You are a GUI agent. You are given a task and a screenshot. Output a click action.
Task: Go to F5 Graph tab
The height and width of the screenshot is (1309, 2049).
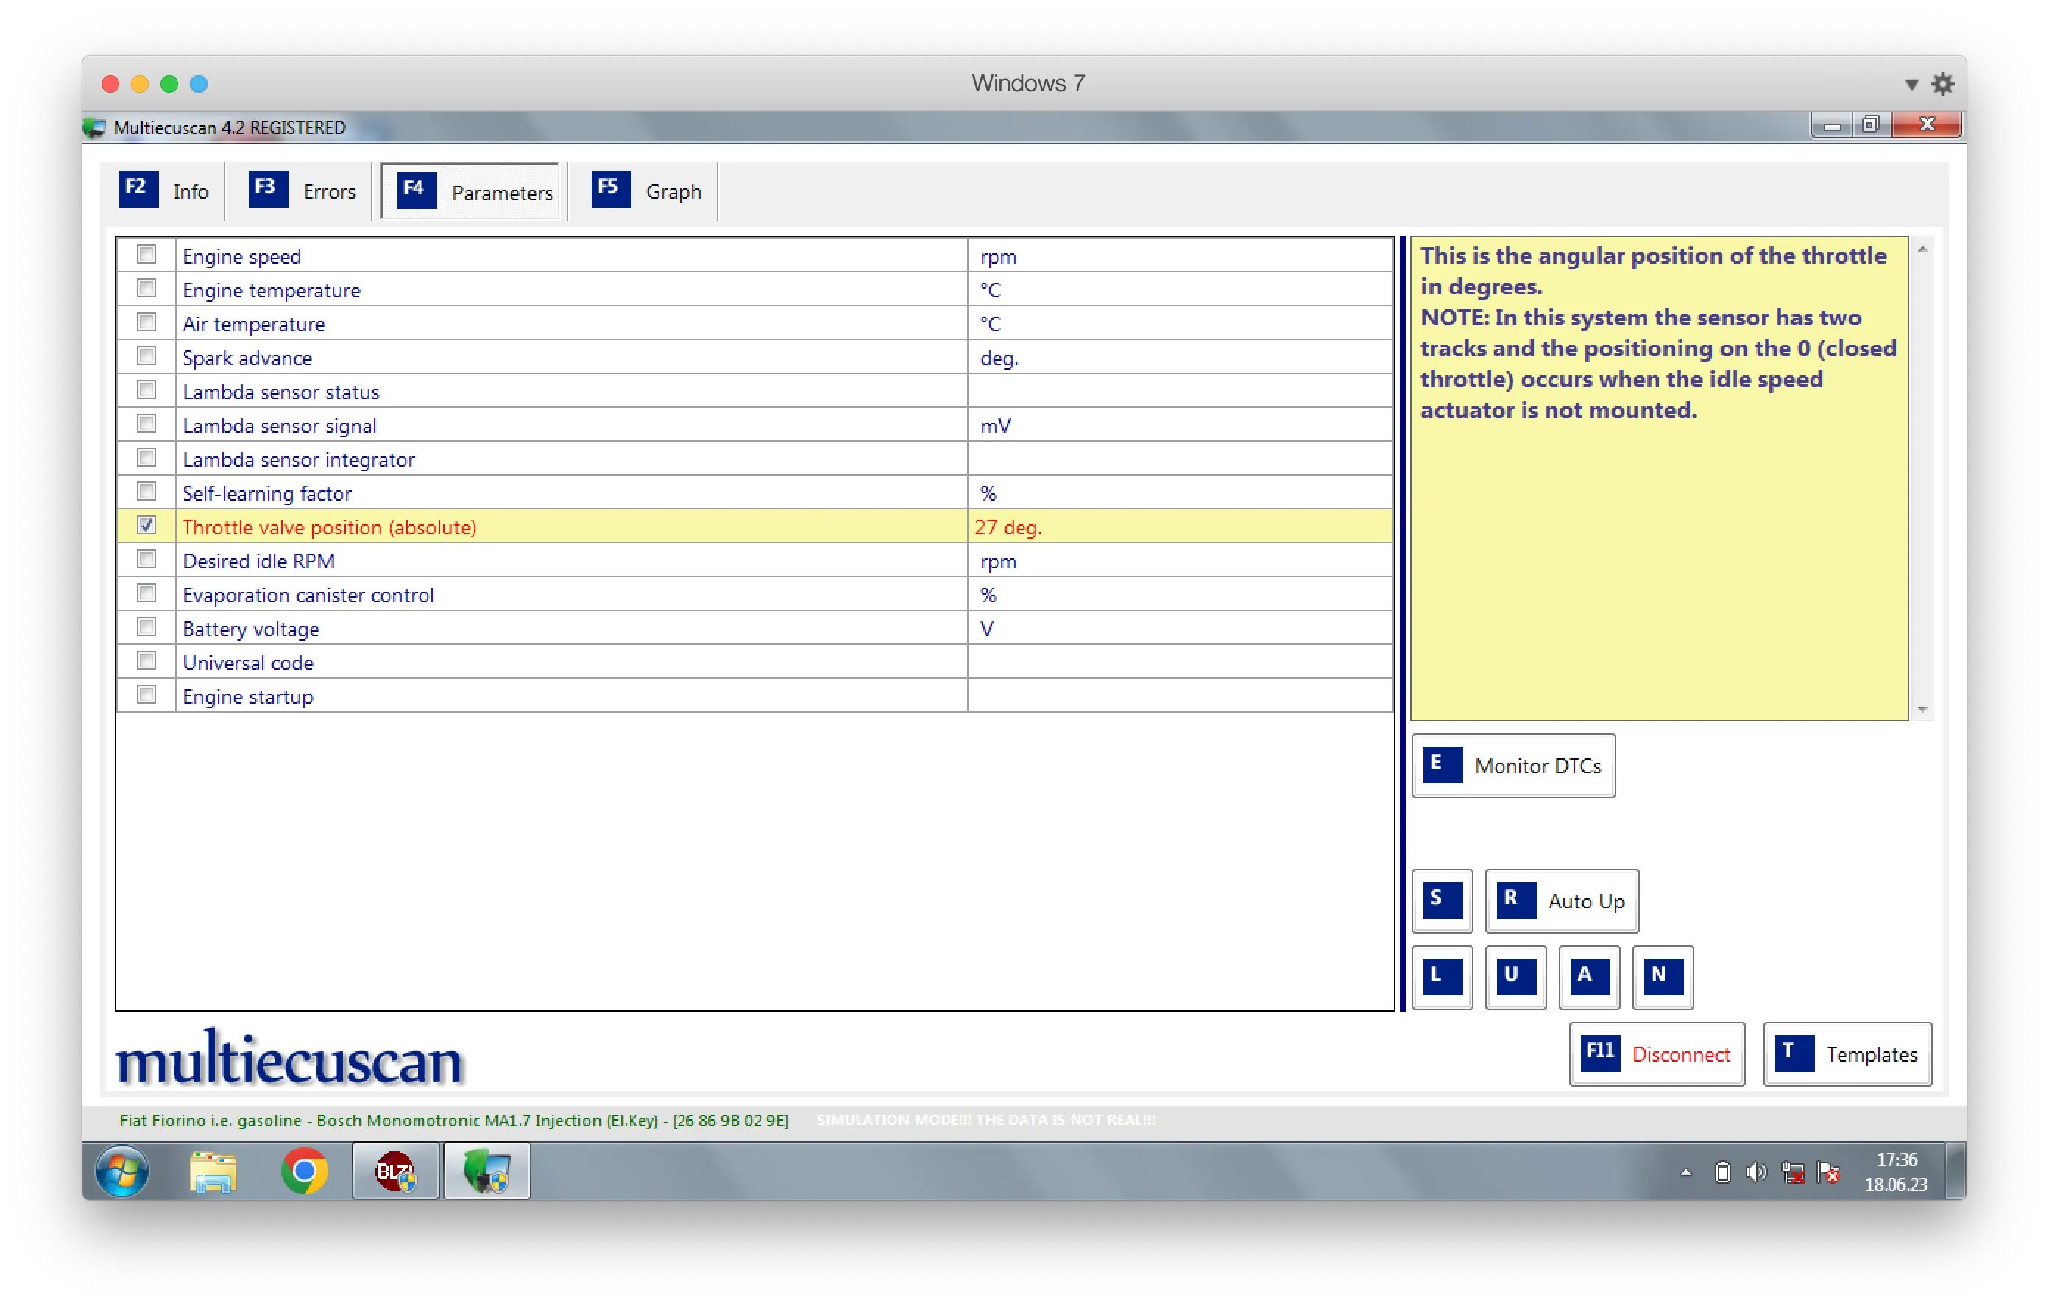[x=647, y=191]
